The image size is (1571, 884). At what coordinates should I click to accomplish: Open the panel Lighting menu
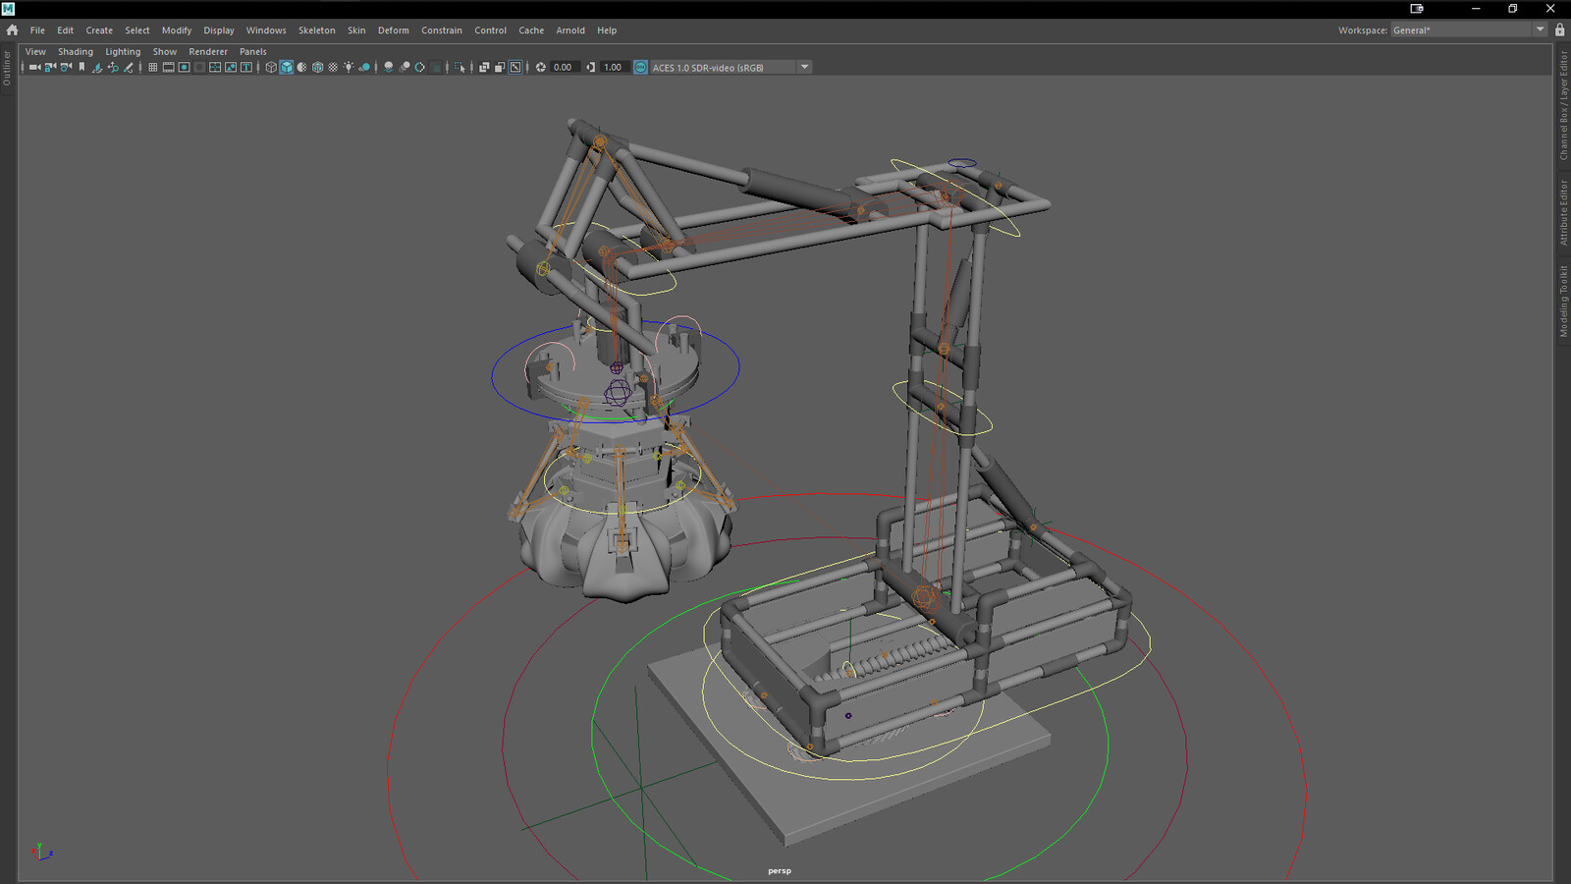click(x=123, y=52)
